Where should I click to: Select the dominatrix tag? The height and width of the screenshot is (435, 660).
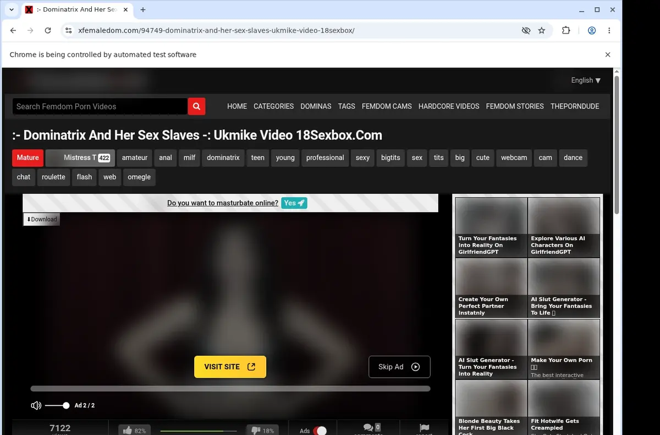click(223, 157)
